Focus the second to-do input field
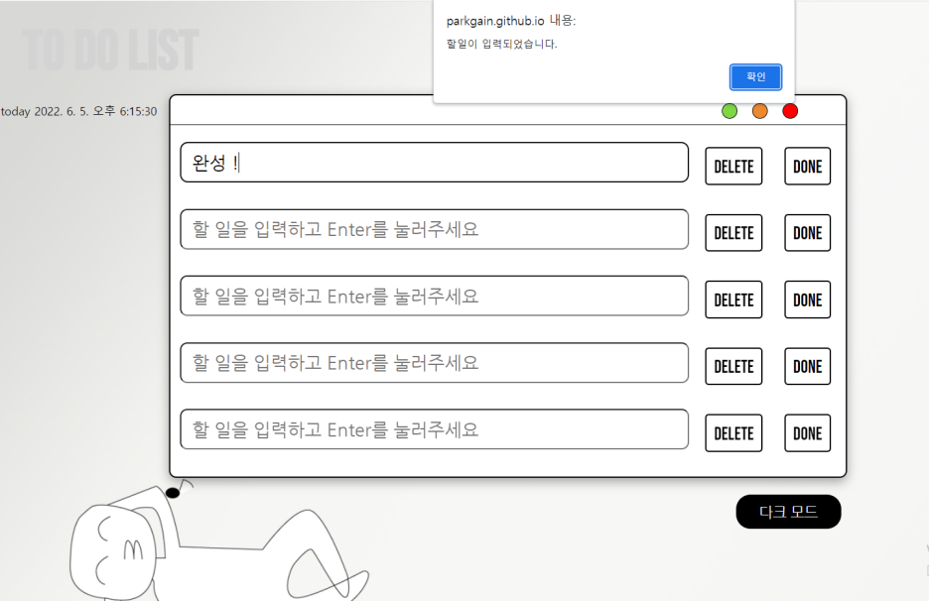The width and height of the screenshot is (929, 601). click(435, 229)
